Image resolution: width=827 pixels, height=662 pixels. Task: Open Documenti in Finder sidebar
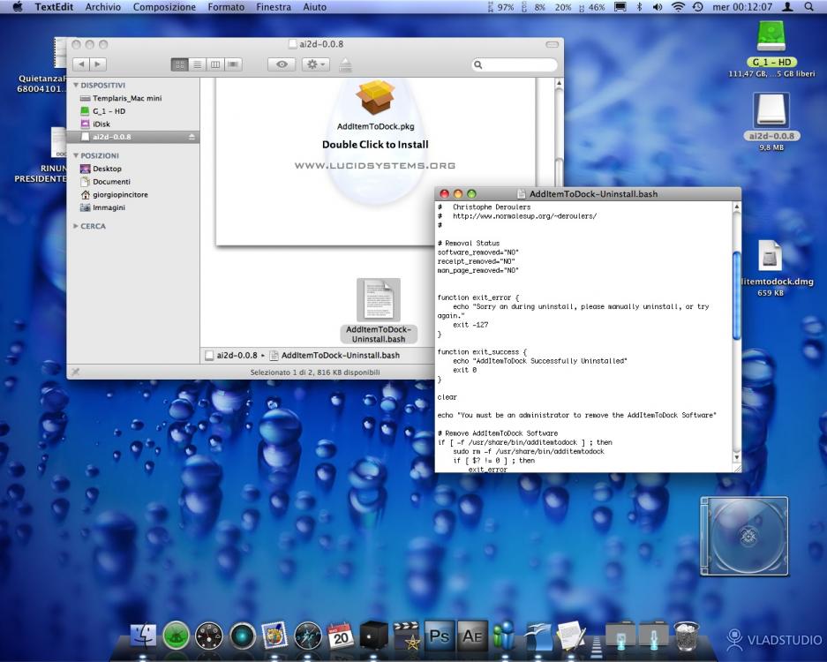(x=111, y=182)
